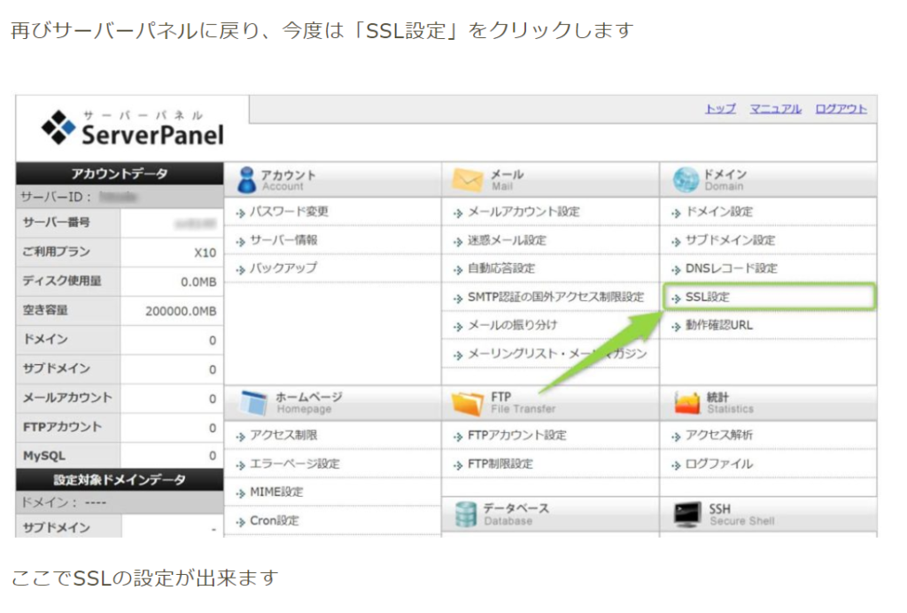The width and height of the screenshot is (907, 613).
Task: Open サーバー情報 menu item
Action: pos(283,240)
